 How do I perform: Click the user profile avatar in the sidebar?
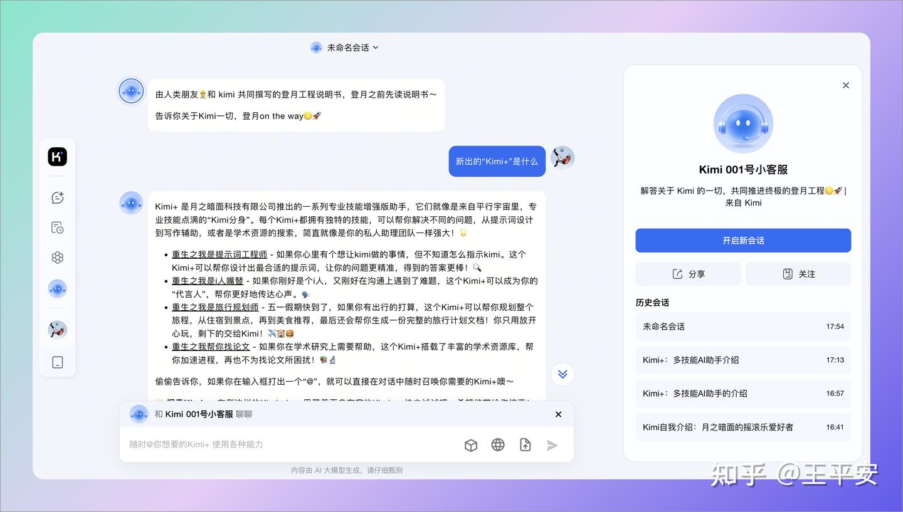(x=57, y=329)
